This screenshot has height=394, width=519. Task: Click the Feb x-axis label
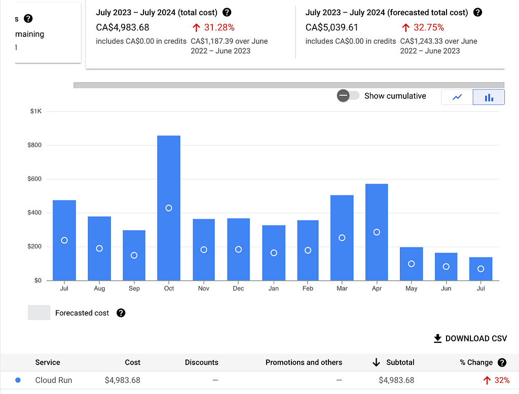[x=308, y=289]
